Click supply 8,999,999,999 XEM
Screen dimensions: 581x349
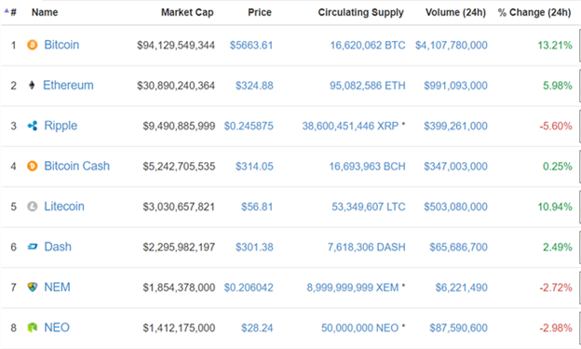[x=353, y=288]
